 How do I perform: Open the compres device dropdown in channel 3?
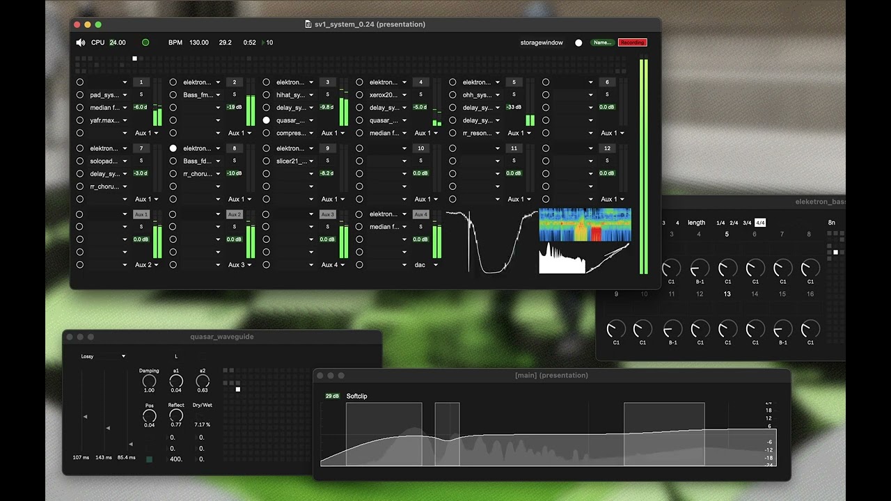tap(295, 133)
